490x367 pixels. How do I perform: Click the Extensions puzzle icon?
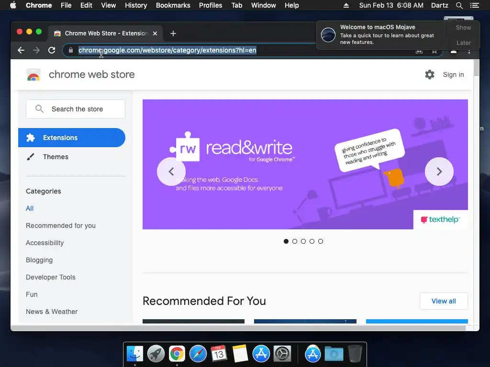[31, 138]
